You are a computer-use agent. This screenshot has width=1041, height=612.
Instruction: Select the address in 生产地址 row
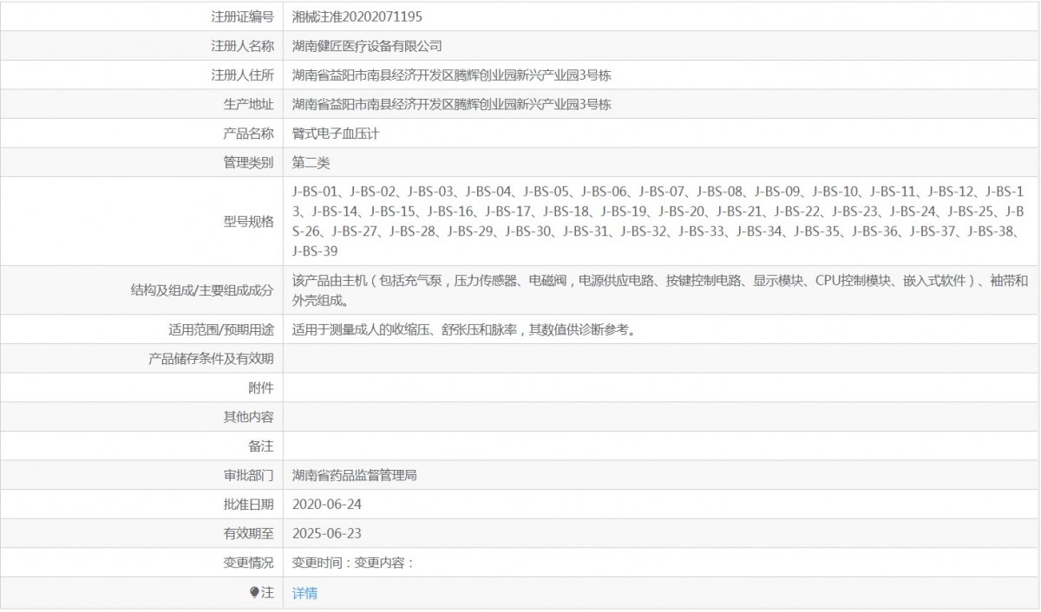[x=452, y=104]
